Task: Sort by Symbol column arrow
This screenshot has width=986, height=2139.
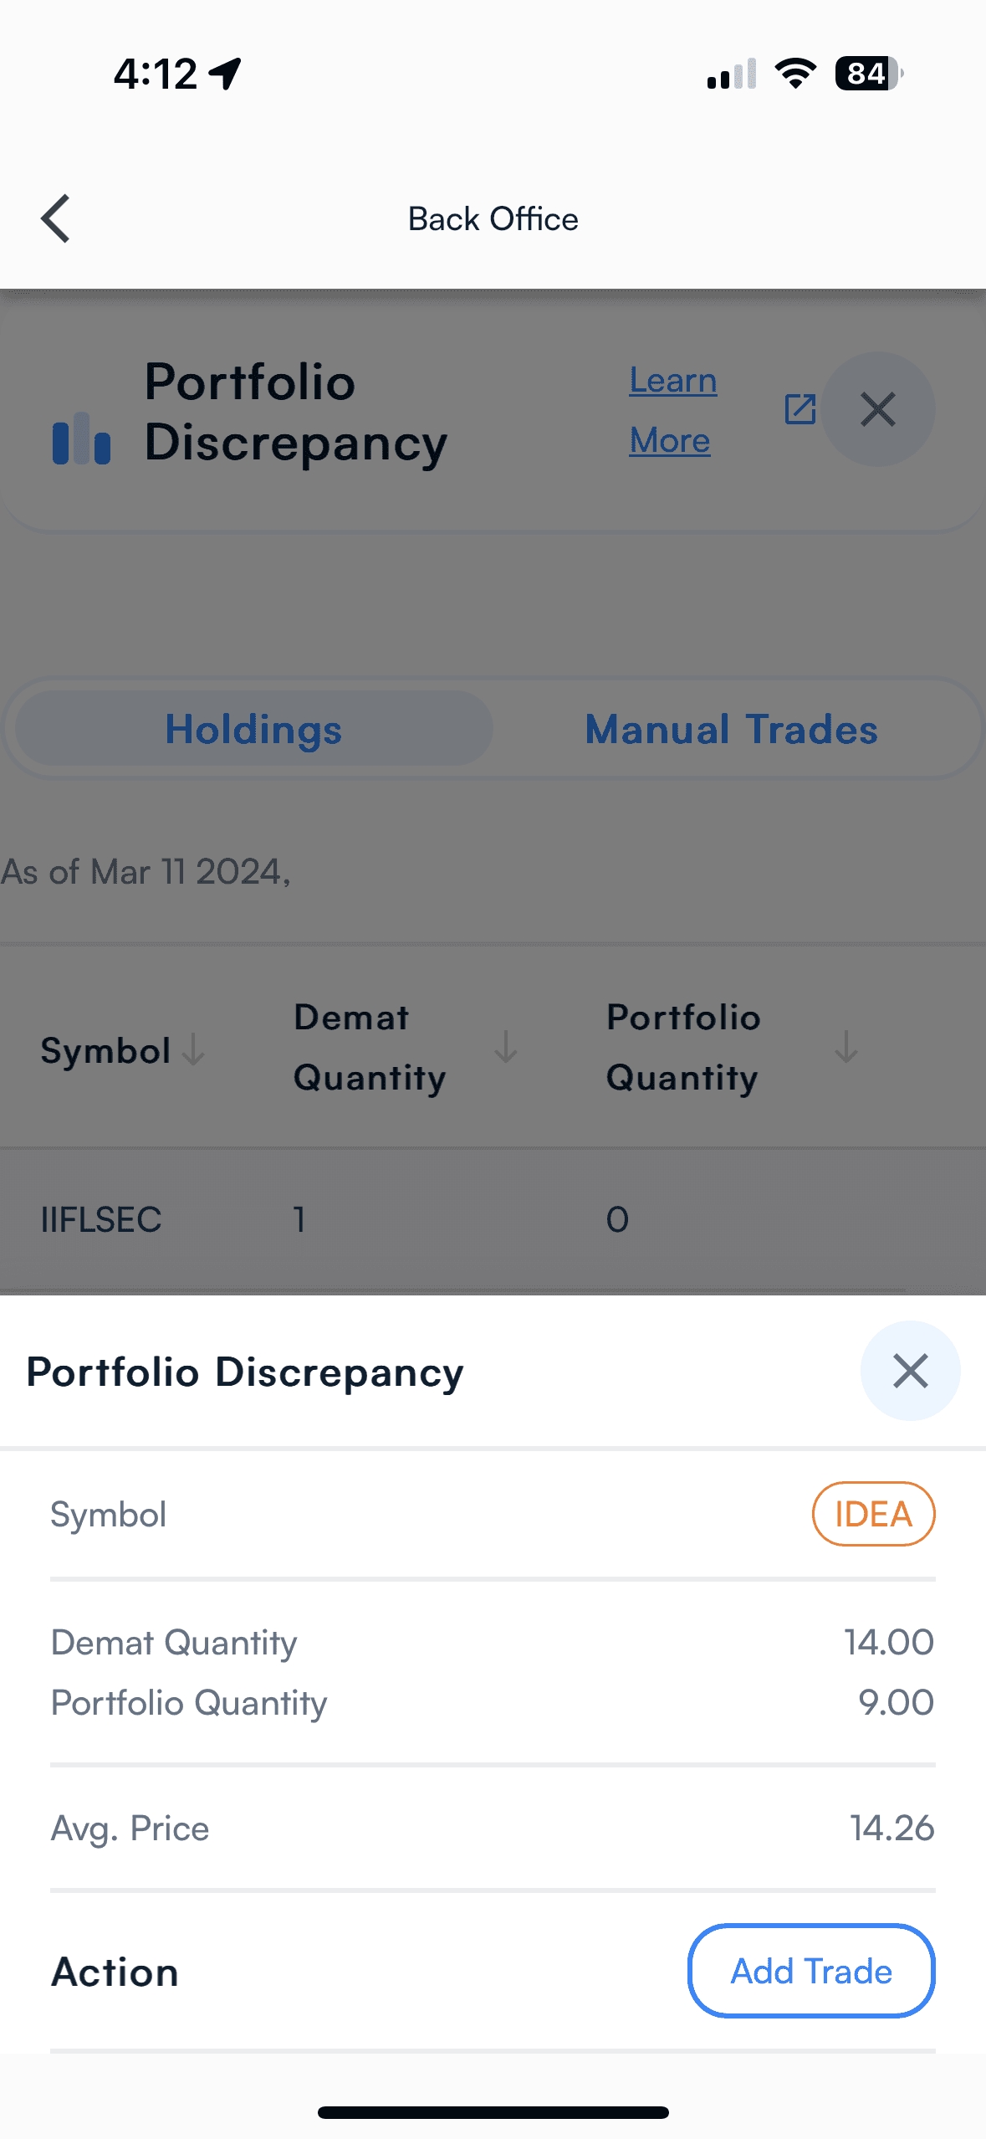Action: [193, 1049]
